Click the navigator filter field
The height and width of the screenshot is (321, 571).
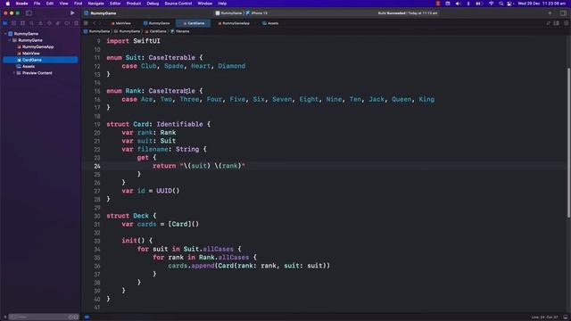click(x=43, y=317)
